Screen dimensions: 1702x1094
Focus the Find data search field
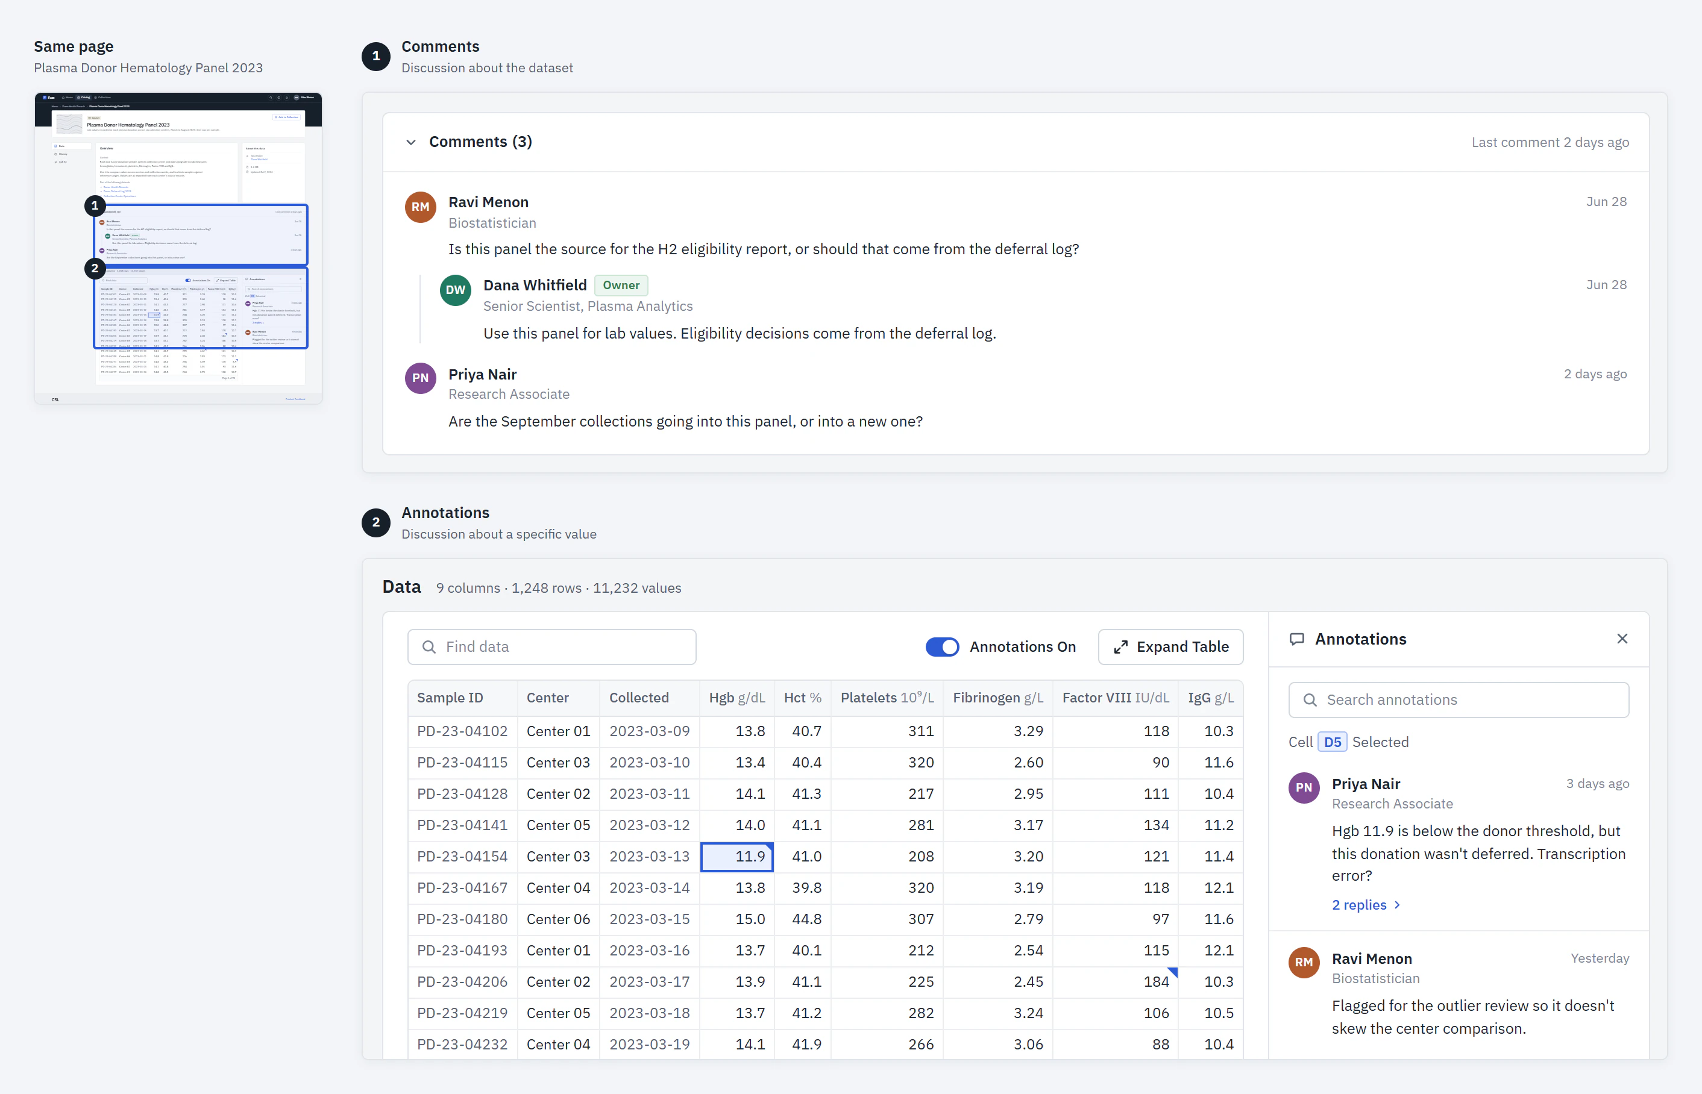click(x=551, y=646)
